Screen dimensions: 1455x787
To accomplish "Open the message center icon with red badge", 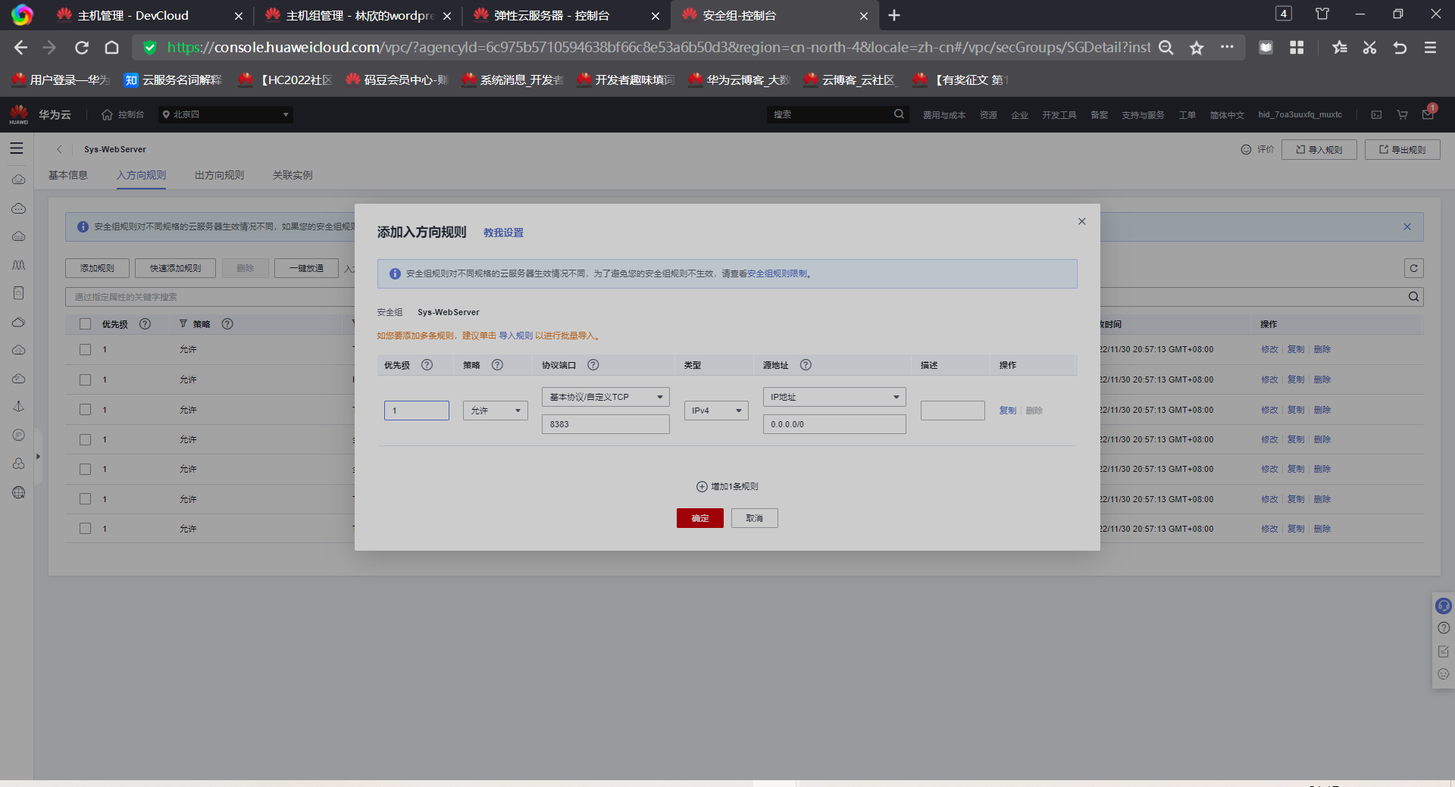I will 1428,114.
